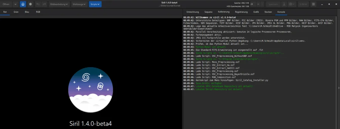
Task: Click log line 'Lade Script: OSC_Preprocessing_WithoutDBF.ssf'
Action: tap(224, 56)
